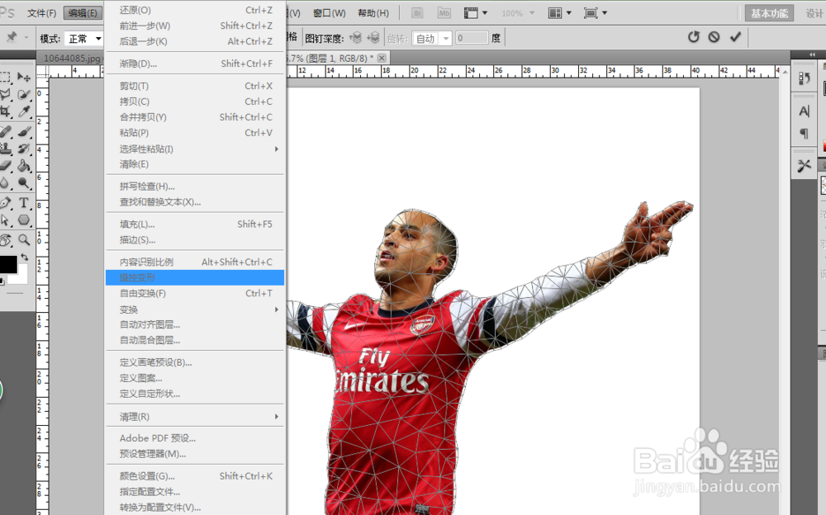Viewport: 826px width, 515px height.
Task: Launch Mini Bridge via Mb icon
Action: (444, 13)
